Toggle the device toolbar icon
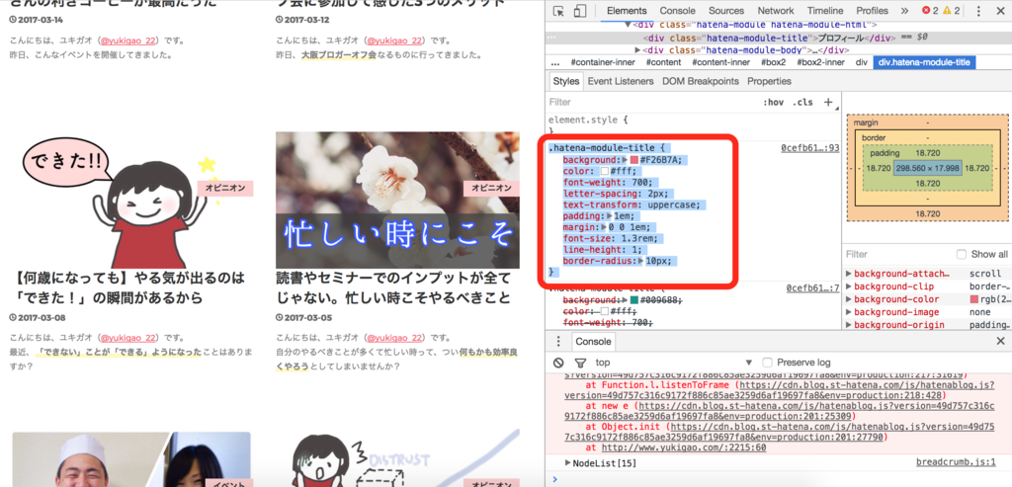The width and height of the screenshot is (1012, 487). click(x=579, y=11)
